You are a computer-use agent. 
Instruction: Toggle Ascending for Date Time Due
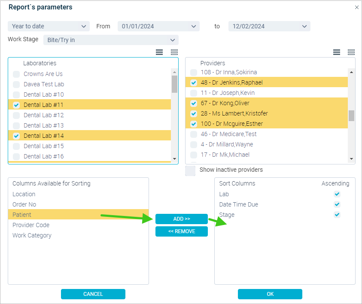tap(337, 204)
